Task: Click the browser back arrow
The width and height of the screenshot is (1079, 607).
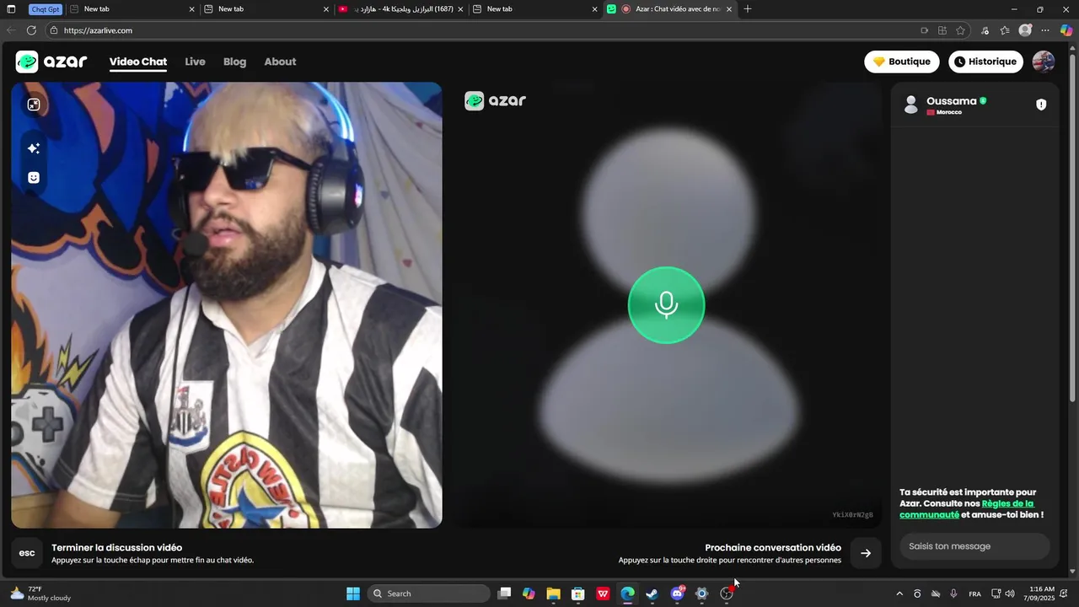Action: [11, 30]
